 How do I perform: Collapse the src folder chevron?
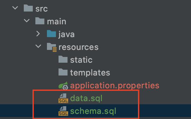15,8
